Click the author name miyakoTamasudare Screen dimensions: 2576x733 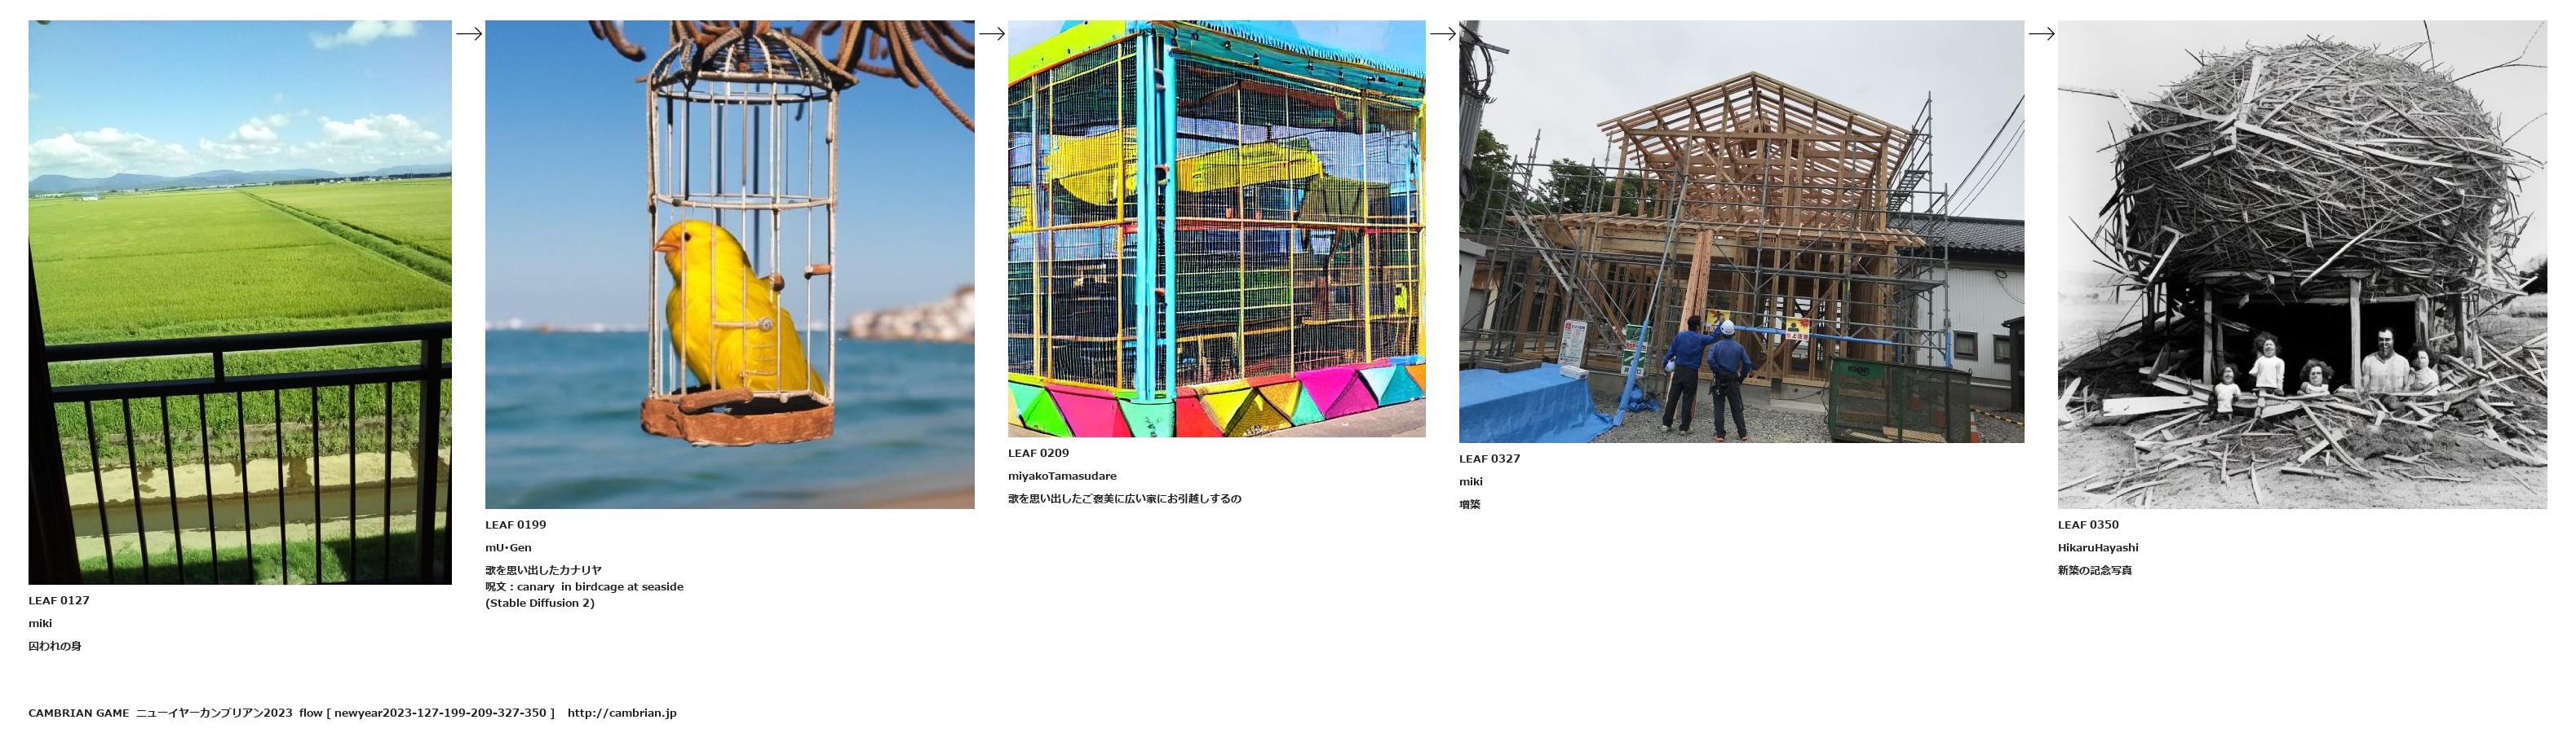point(1062,476)
